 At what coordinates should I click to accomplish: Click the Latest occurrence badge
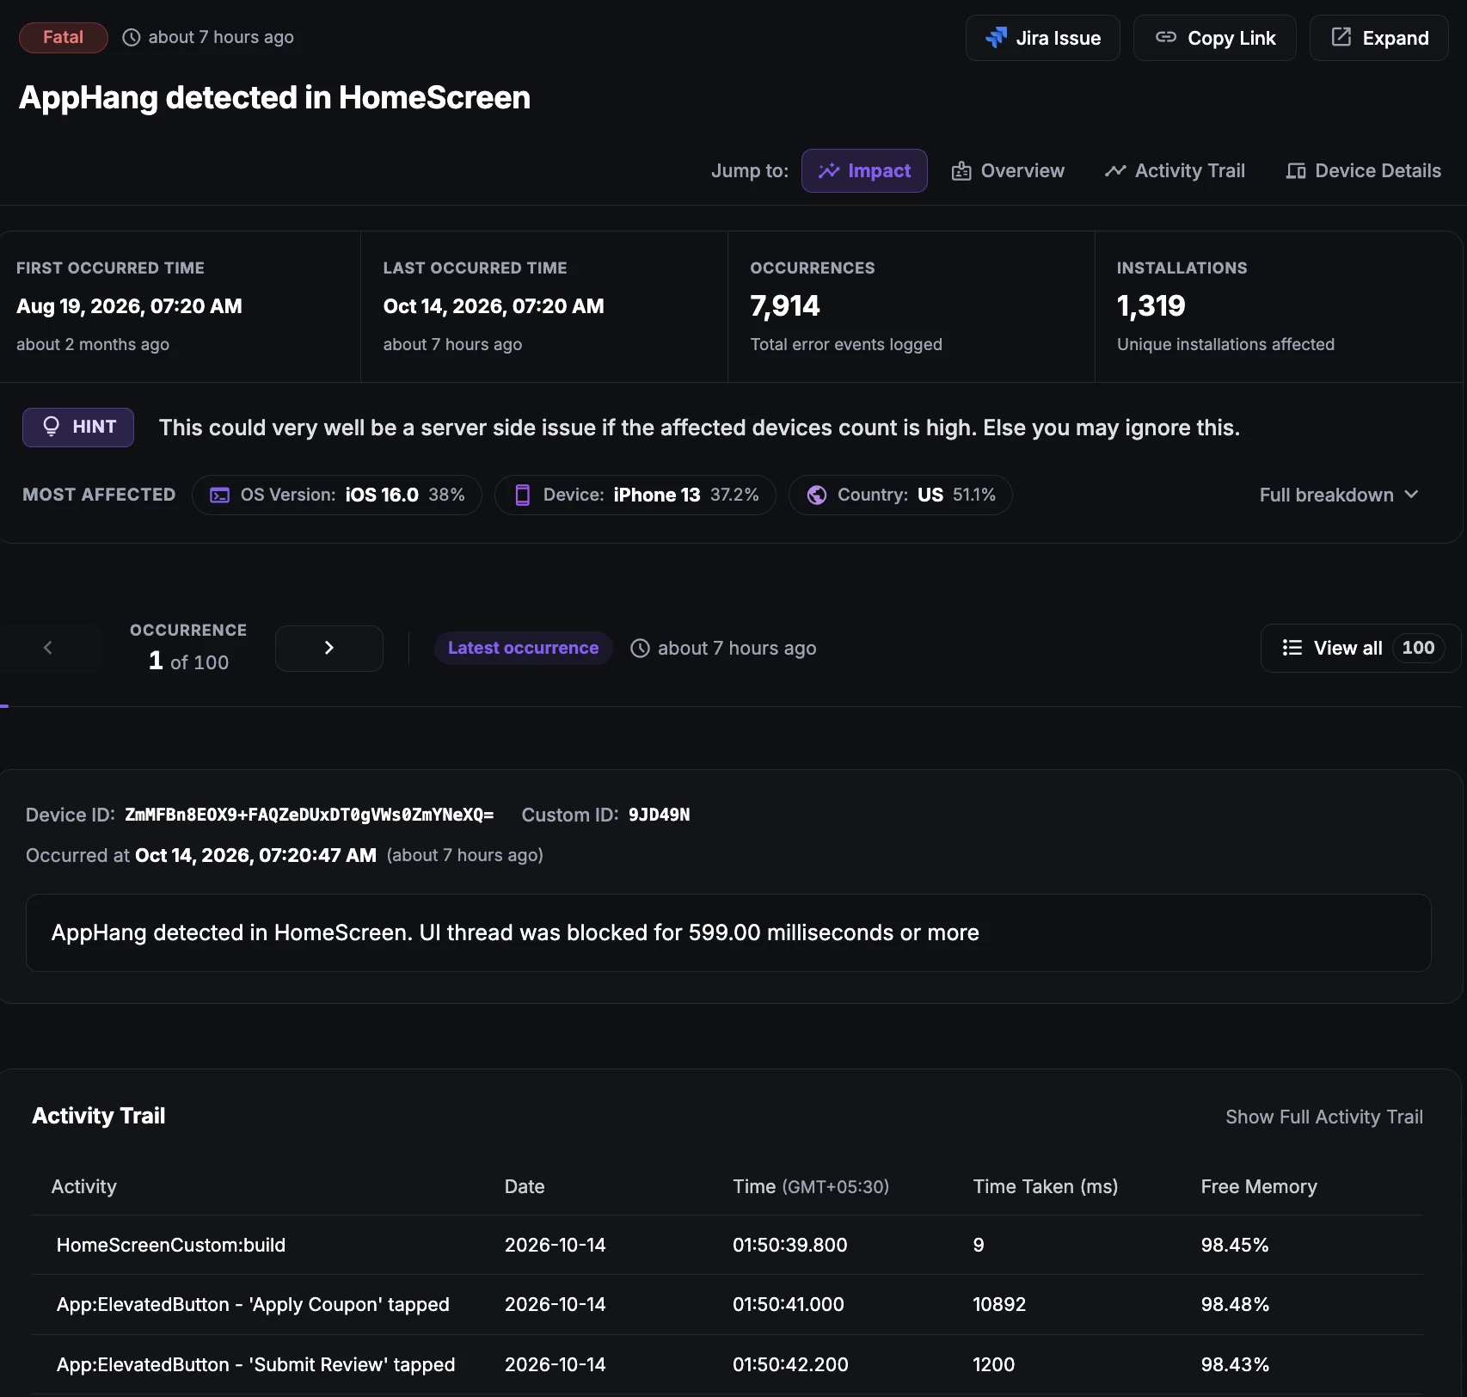523,648
